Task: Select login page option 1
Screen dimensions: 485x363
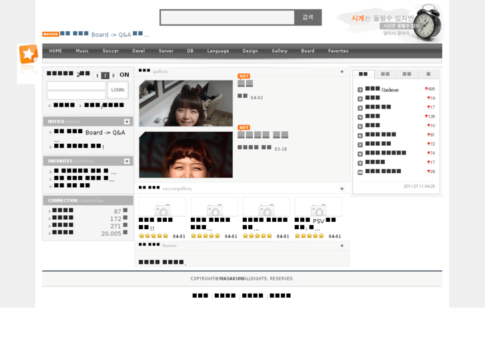Action: [97, 76]
